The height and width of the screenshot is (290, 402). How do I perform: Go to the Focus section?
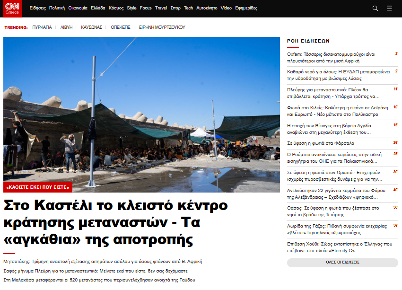[146, 8]
